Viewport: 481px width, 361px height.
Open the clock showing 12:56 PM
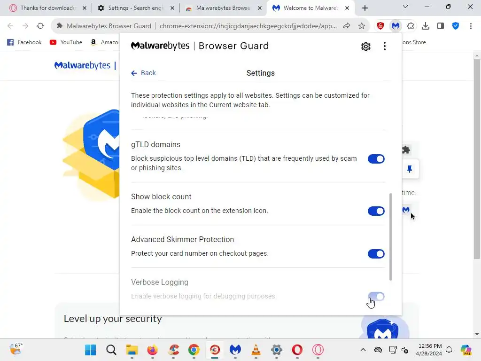pyautogui.click(x=429, y=350)
